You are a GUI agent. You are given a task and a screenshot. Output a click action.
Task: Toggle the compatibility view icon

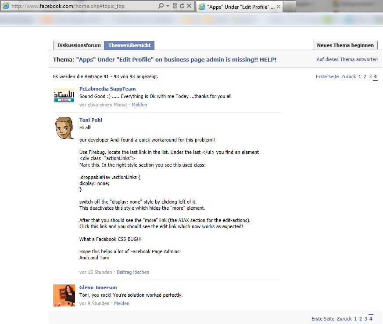click(x=175, y=6)
